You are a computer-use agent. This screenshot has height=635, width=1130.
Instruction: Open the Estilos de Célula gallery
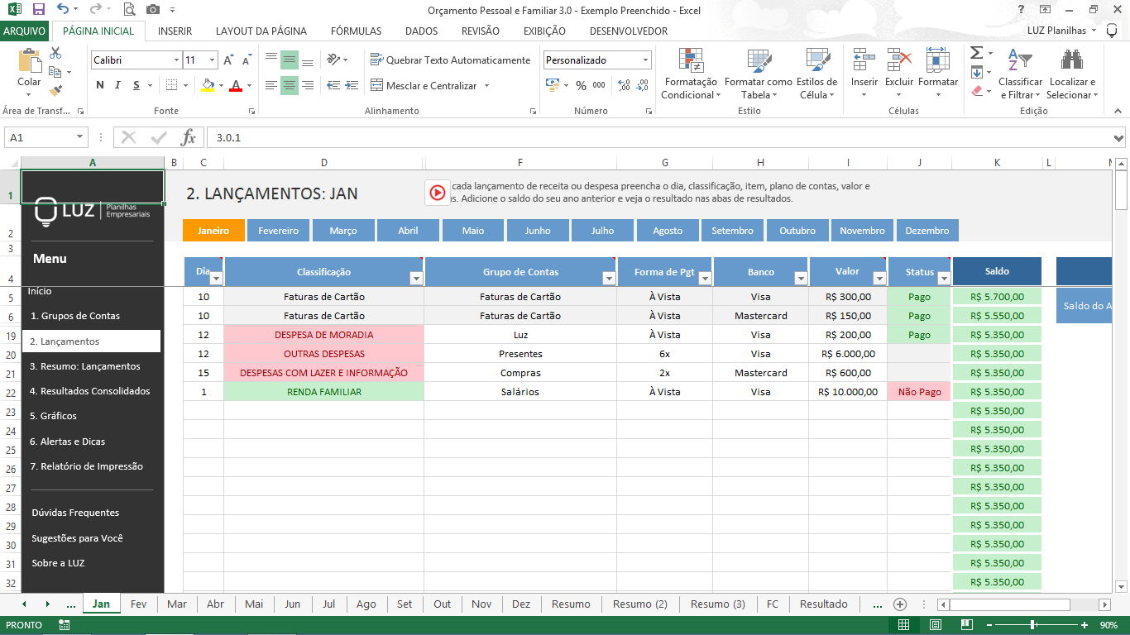click(816, 73)
